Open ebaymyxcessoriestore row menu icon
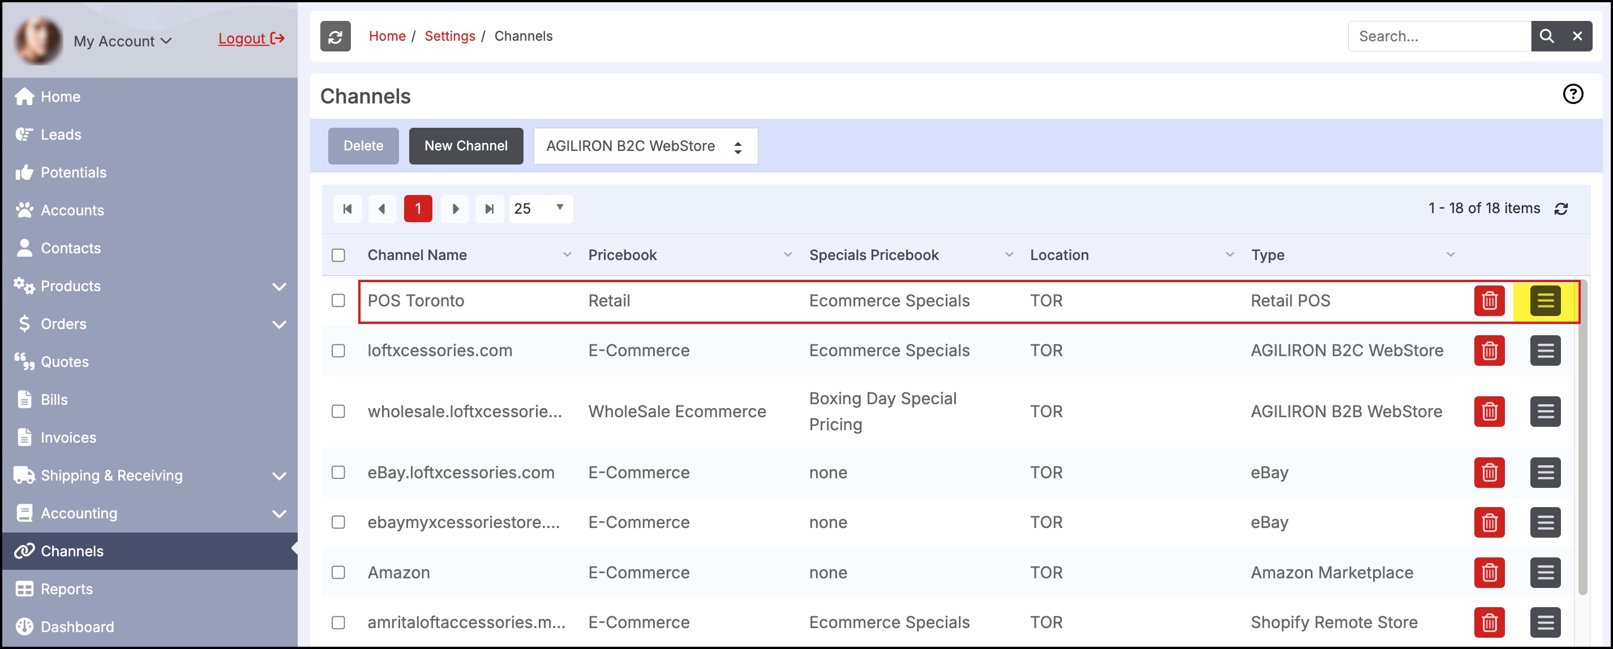The width and height of the screenshot is (1613, 649). point(1545,522)
